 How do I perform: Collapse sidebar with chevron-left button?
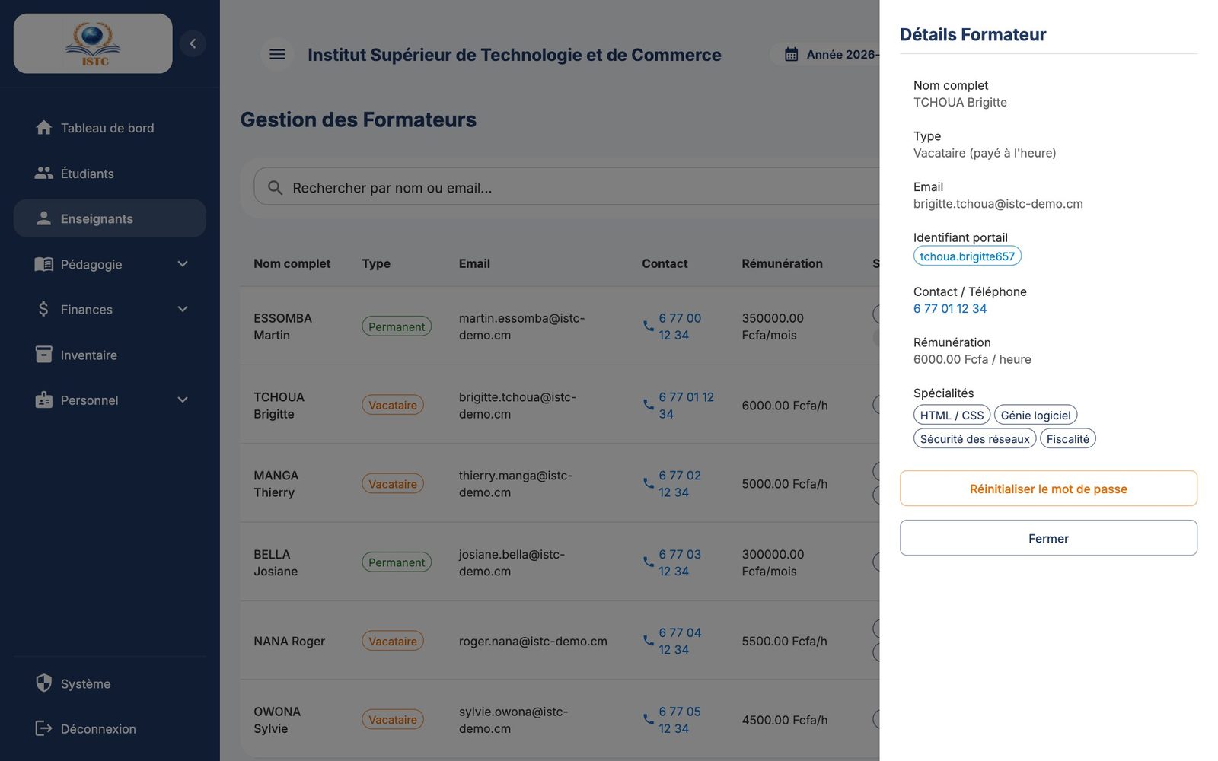pos(193,43)
